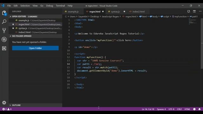Click the html breadcrumb symbol

tap(143, 16)
